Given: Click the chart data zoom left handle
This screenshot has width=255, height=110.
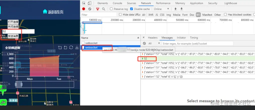Looking at the screenshot, I should [x=16, y=84].
